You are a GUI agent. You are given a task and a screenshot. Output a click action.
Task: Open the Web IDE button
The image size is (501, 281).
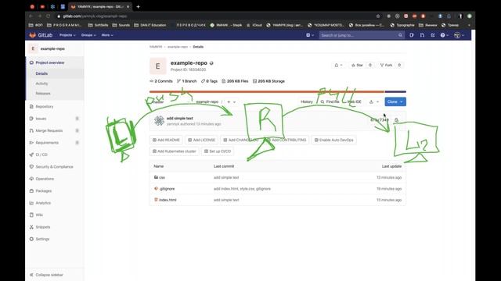pos(355,102)
